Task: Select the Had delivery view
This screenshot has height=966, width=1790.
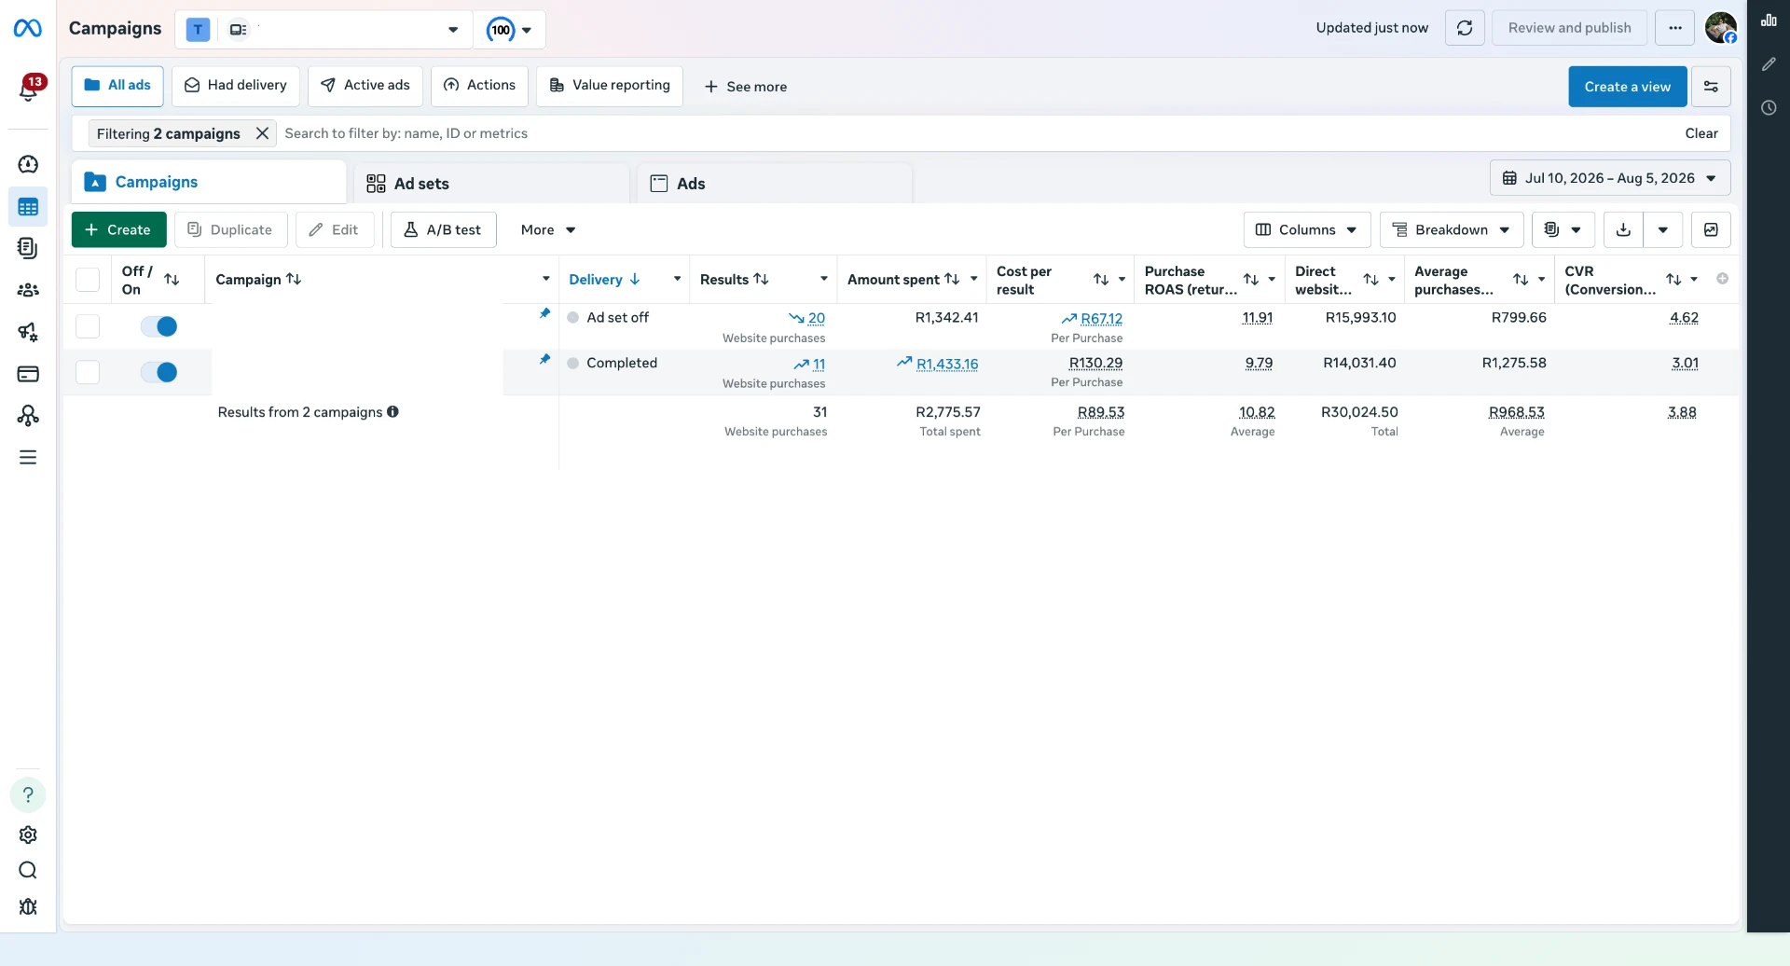Action: pyautogui.click(x=236, y=86)
